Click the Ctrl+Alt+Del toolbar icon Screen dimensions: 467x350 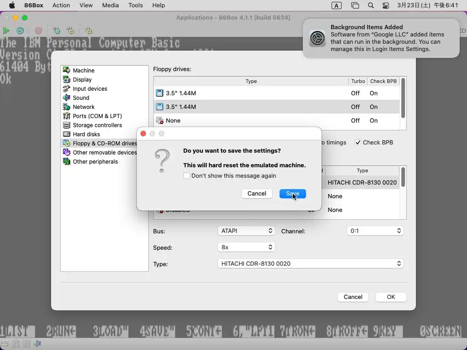pyautogui.click(x=57, y=31)
